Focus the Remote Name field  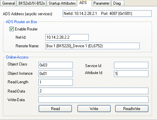(92, 46)
